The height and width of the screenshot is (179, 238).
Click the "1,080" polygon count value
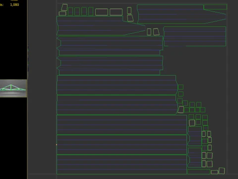tap(14, 4)
